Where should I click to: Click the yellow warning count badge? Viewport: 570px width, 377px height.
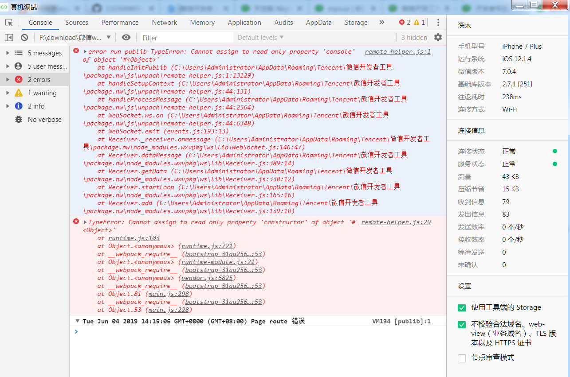419,23
